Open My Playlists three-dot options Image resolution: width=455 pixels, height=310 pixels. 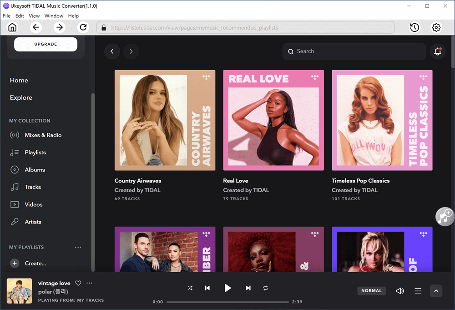click(78, 247)
